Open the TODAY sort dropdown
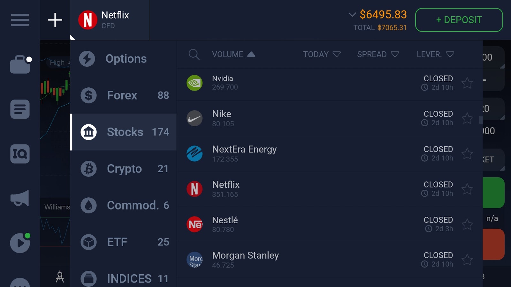The height and width of the screenshot is (287, 511). 322,54
